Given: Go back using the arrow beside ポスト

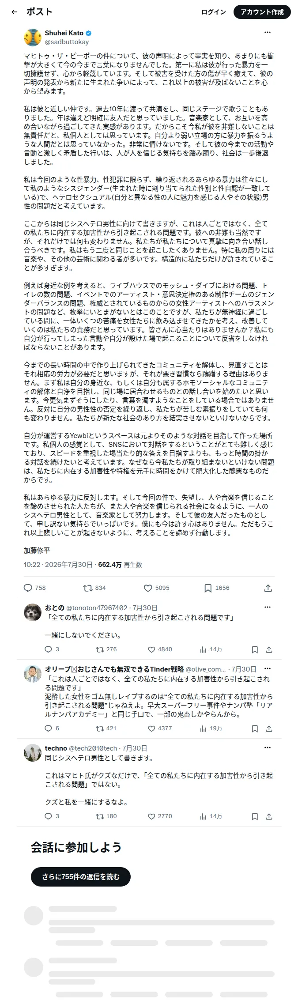Looking at the screenshot, I should (x=14, y=12).
